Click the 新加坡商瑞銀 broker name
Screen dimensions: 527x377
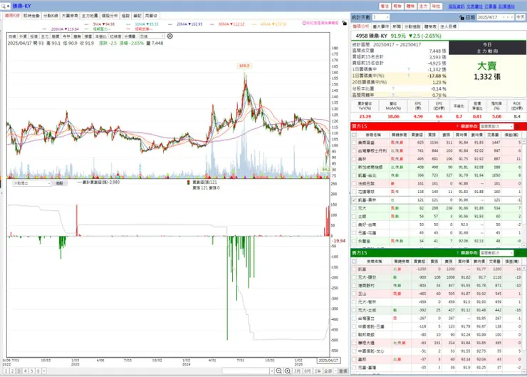pos(370,167)
